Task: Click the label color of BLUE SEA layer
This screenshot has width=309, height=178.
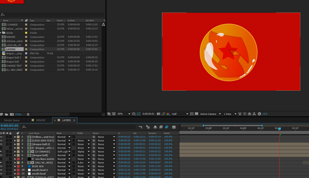Action: coord(18,166)
